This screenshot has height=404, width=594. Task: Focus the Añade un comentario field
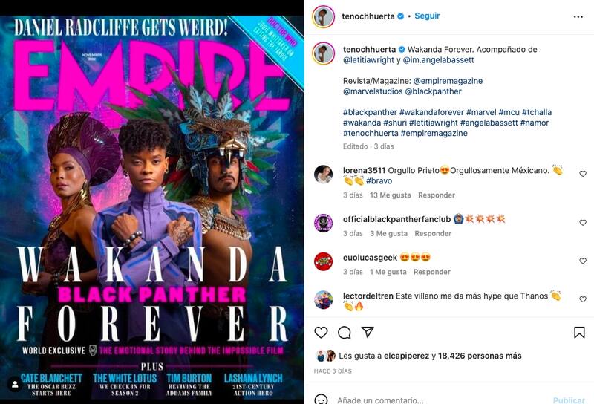(x=380, y=400)
